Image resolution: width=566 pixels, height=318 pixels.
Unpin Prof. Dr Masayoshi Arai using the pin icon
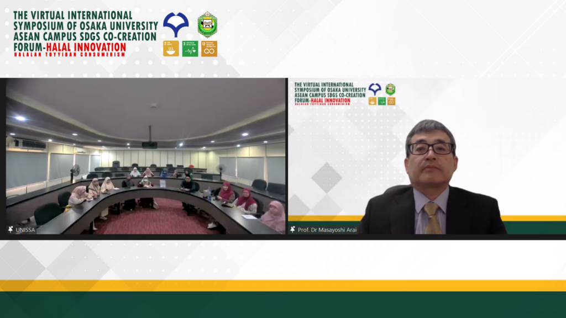point(292,230)
